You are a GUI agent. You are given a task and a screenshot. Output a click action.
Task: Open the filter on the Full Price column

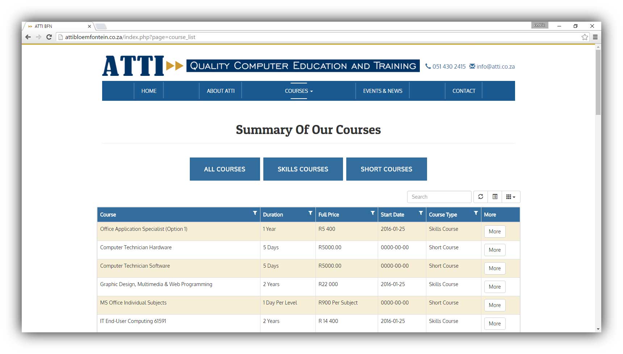(373, 212)
